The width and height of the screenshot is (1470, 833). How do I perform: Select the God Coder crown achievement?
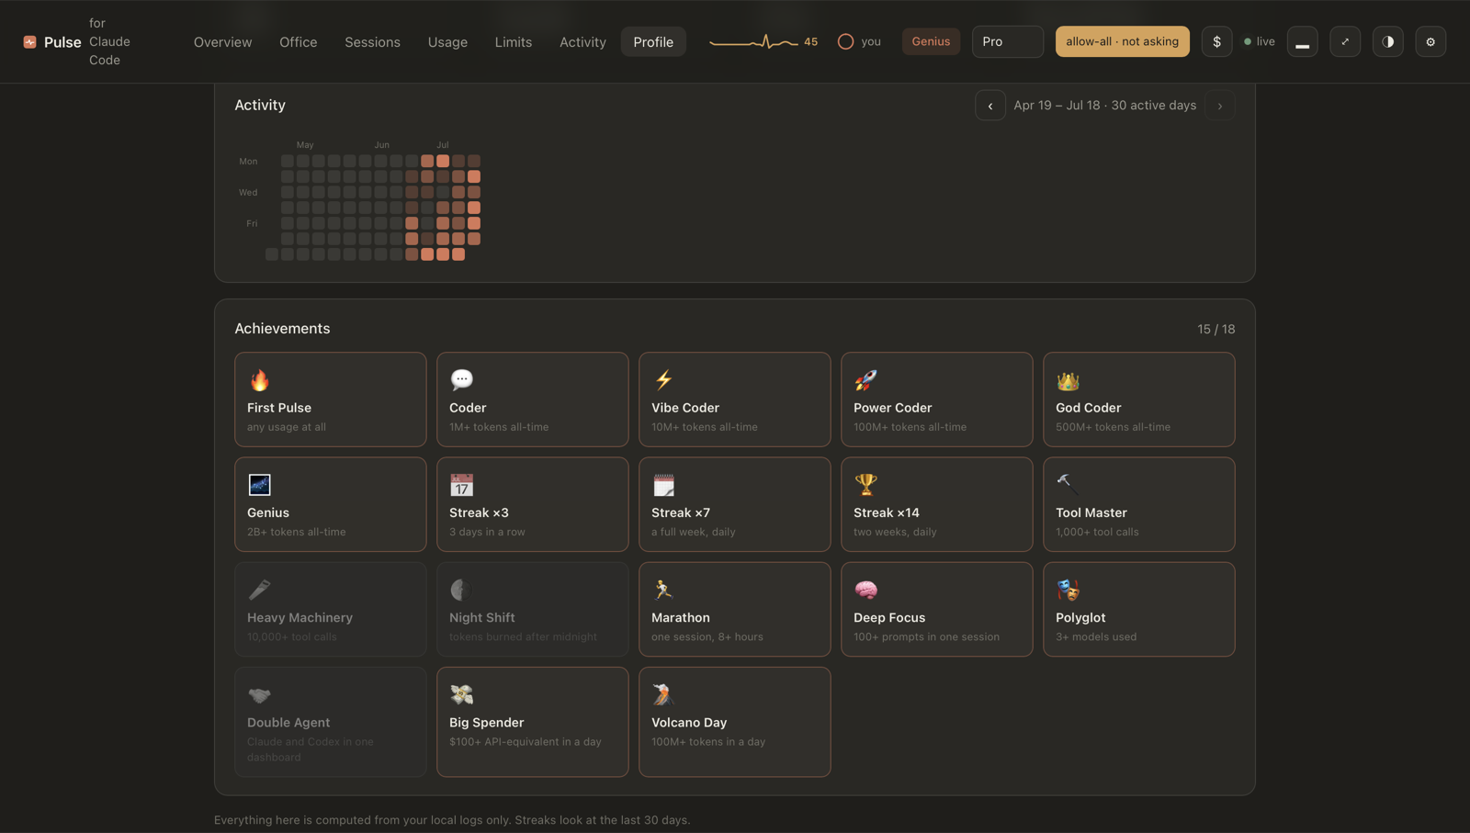pyautogui.click(x=1138, y=400)
